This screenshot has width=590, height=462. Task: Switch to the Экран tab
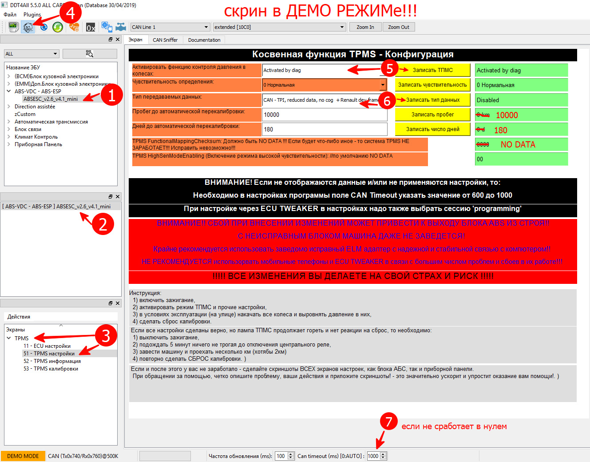point(135,40)
